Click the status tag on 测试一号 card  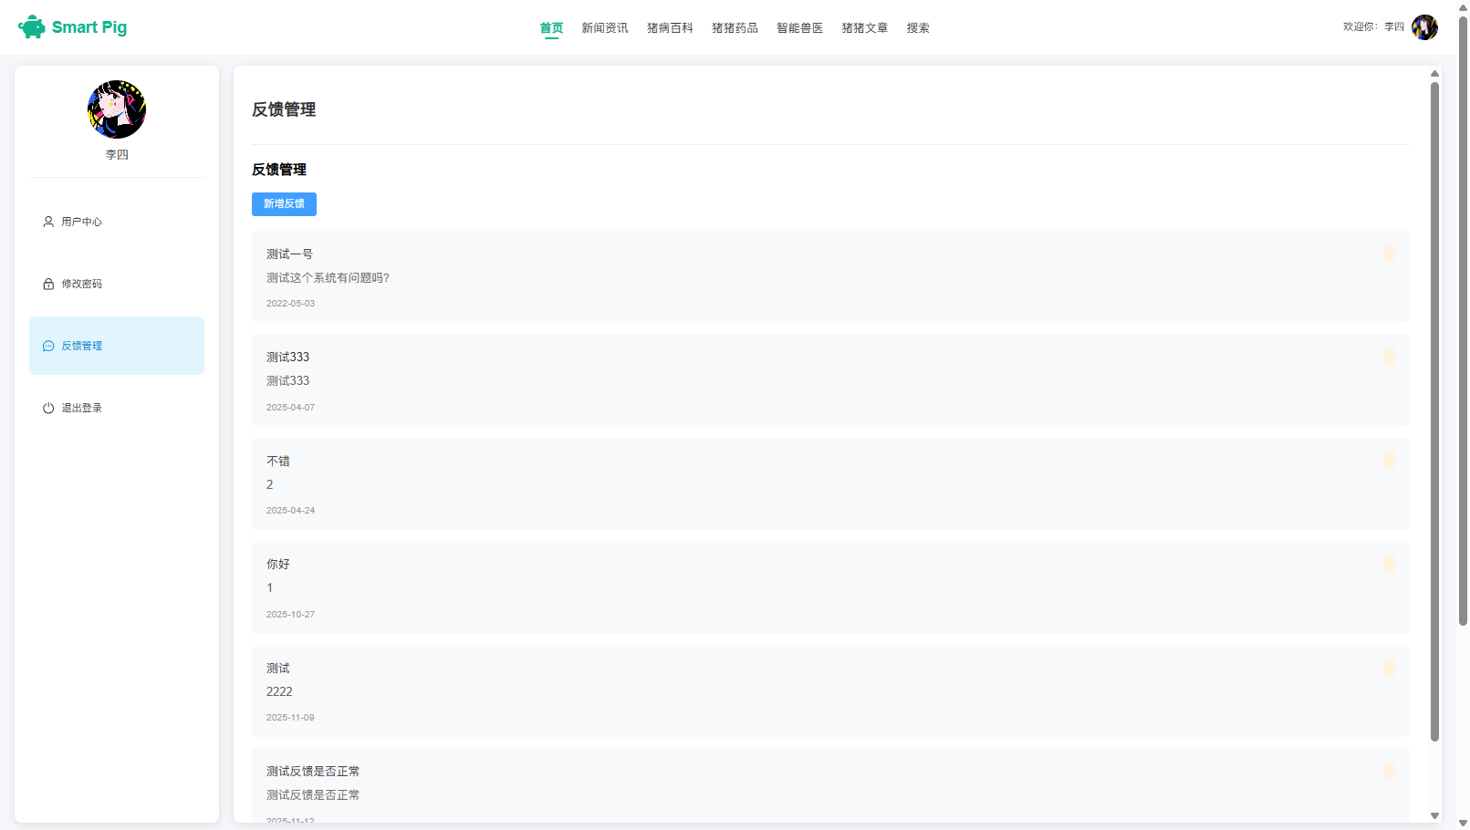(1389, 254)
